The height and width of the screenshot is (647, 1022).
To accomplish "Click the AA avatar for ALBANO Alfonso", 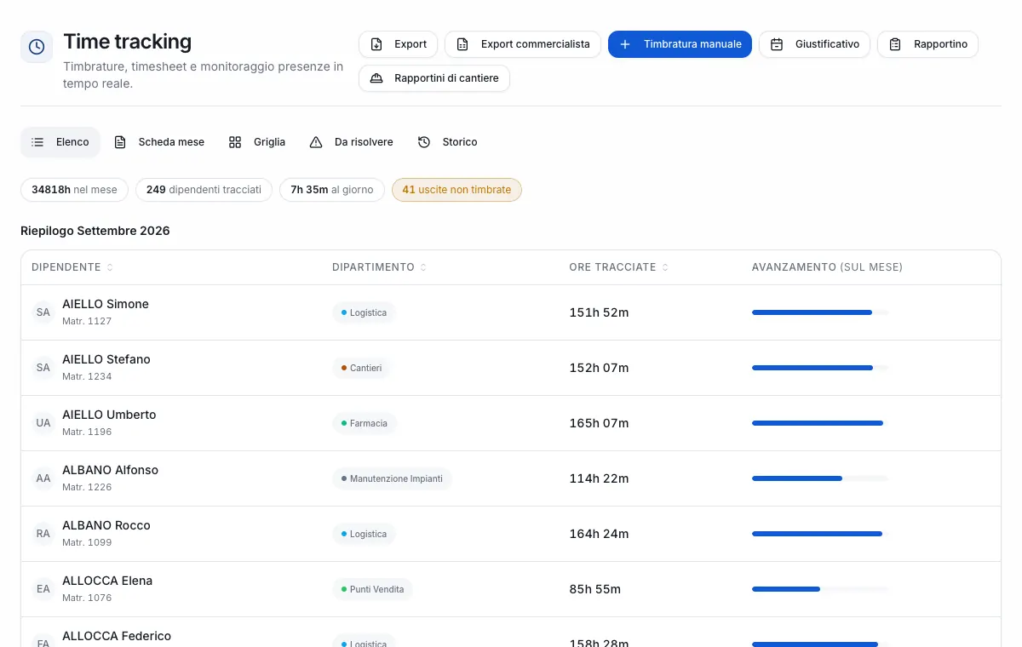I will coord(43,478).
